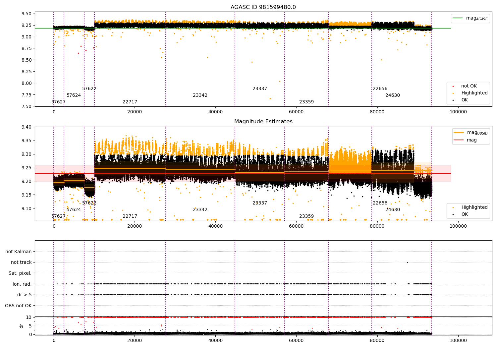Click the 'Ion. rad.' y-axis label

[22, 284]
